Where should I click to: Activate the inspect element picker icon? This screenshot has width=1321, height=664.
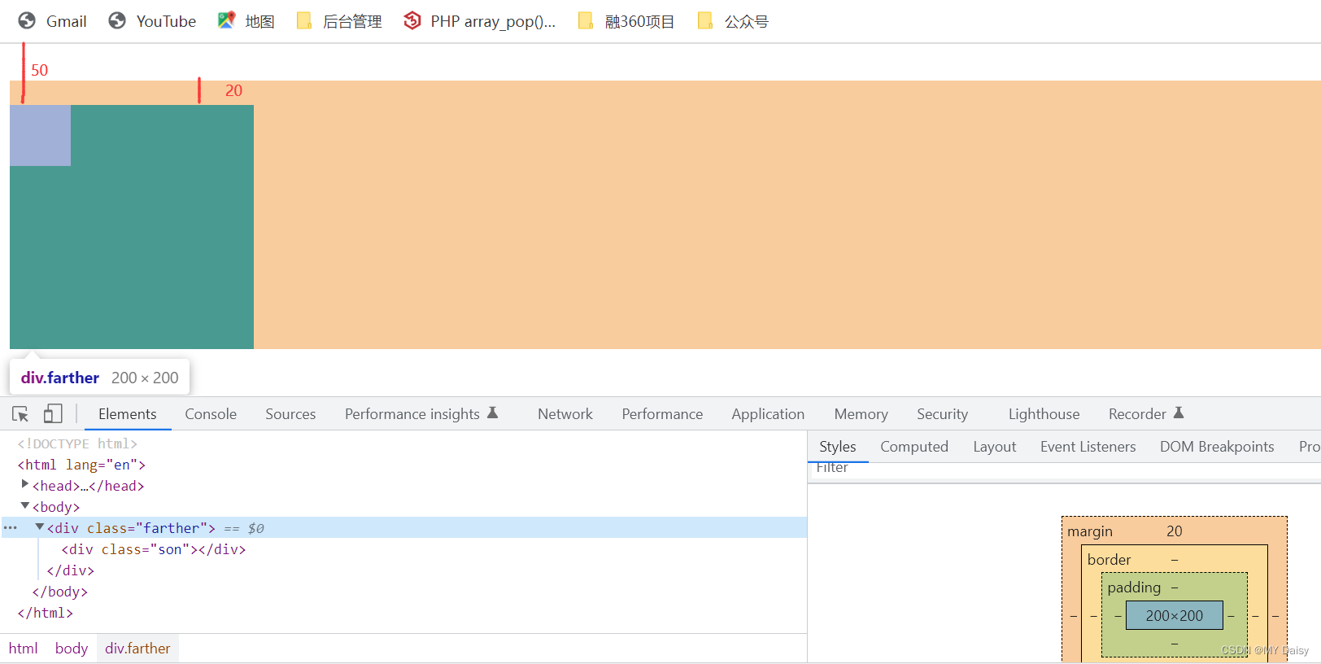tap(20, 414)
